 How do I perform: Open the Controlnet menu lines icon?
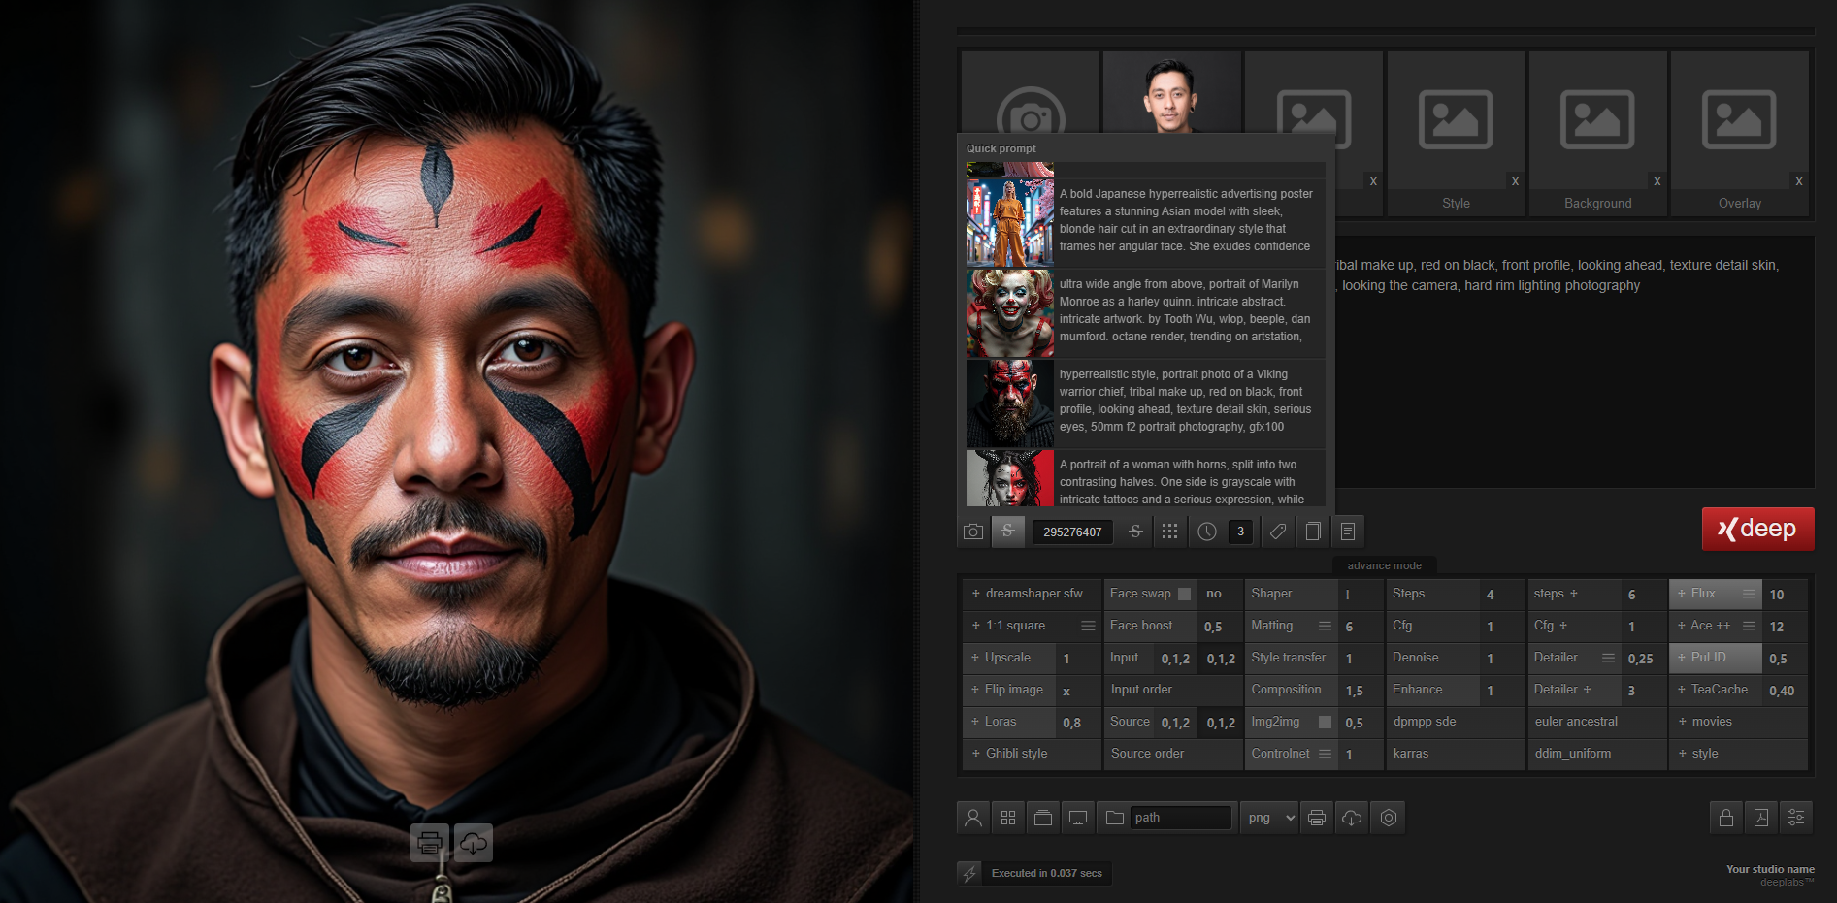1325,754
